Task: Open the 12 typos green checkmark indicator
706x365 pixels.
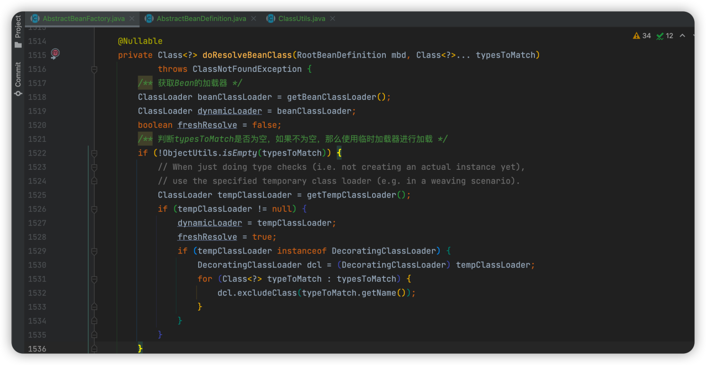Action: [665, 36]
